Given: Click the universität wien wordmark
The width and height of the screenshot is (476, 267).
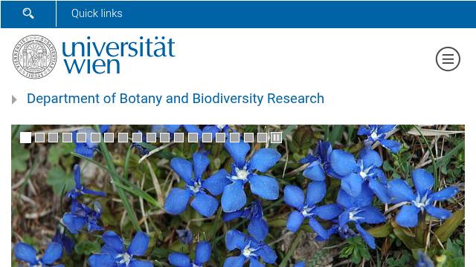Looking at the screenshot, I should (119, 55).
